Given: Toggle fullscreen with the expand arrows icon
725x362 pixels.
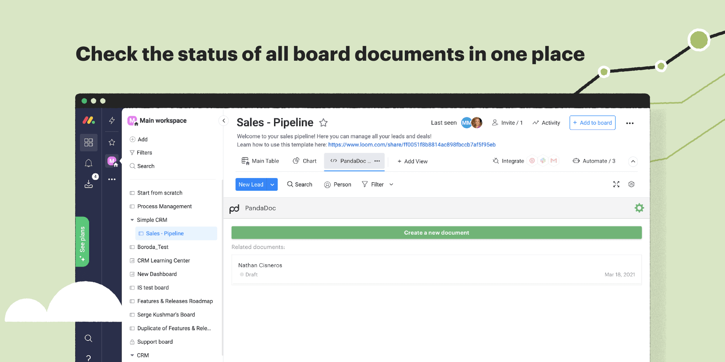Looking at the screenshot, I should pos(616,184).
